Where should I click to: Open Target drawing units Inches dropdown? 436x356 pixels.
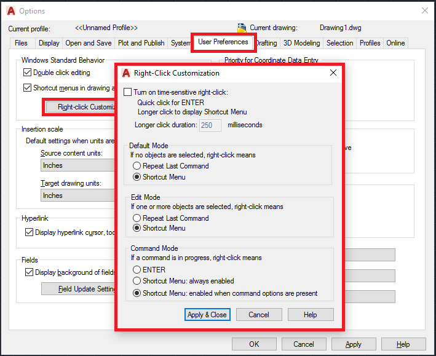pos(77,196)
